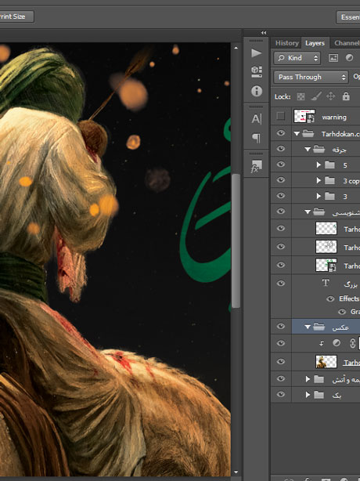
Task: Open the Essentials workspace button
Action: (x=349, y=17)
